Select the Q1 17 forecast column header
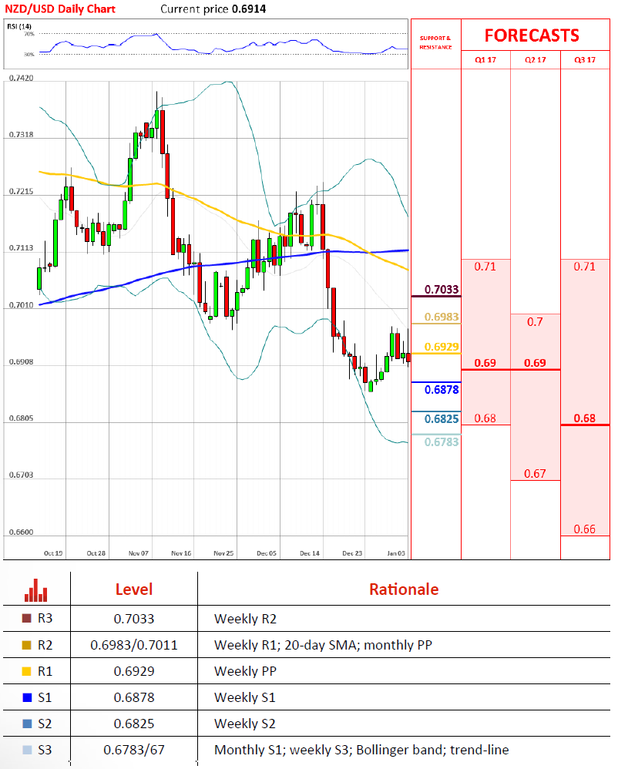Viewport: 618px width, 769px height. pos(485,60)
